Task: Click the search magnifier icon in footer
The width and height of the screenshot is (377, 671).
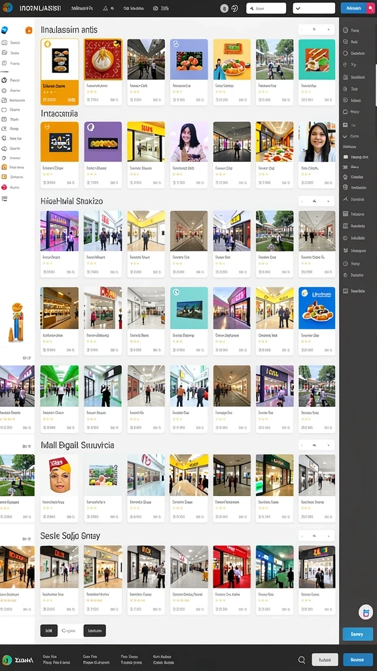Action: tap(302, 659)
